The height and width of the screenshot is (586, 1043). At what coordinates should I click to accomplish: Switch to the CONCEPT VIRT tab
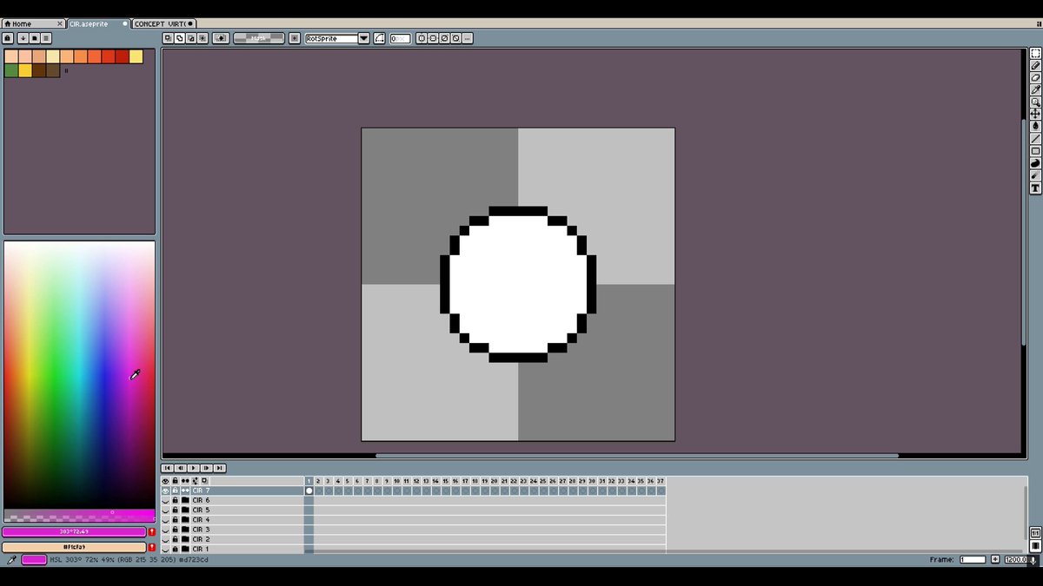(162, 23)
